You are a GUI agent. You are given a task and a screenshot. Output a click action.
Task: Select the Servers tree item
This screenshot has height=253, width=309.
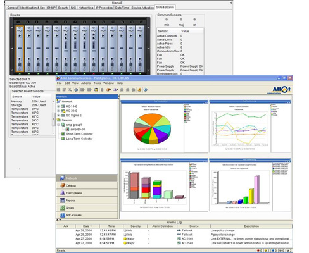66,120
